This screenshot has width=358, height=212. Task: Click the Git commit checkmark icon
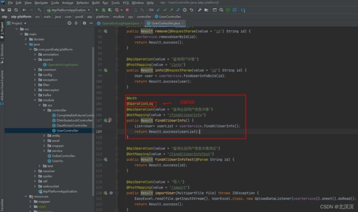click(x=165, y=10)
